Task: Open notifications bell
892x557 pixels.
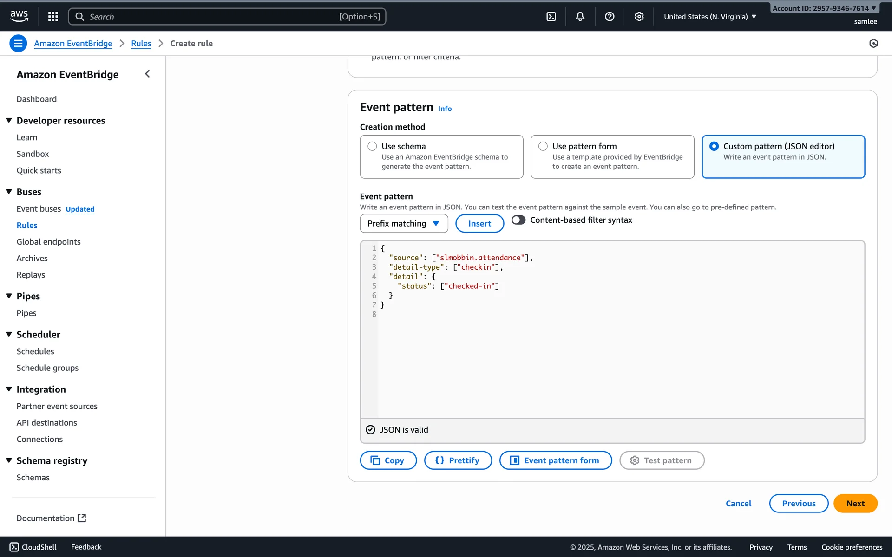Action: click(x=580, y=17)
